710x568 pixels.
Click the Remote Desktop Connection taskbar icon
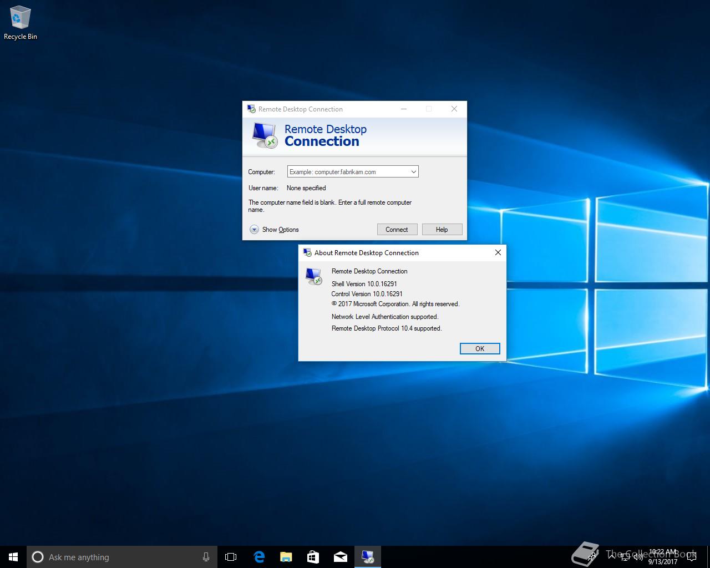(x=367, y=557)
